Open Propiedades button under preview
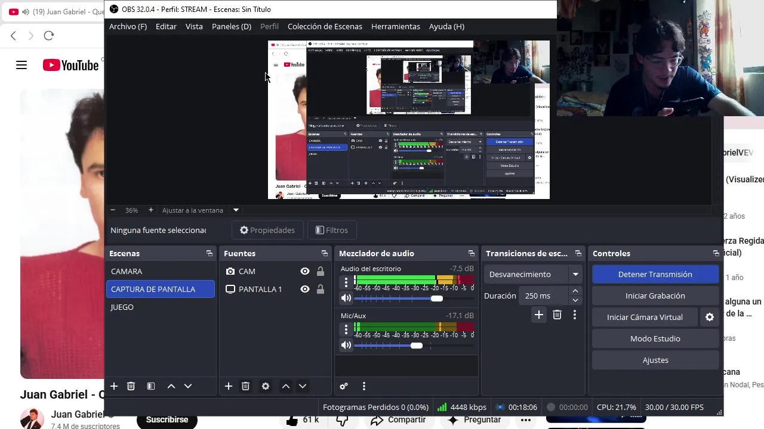764x429 pixels. tap(267, 230)
